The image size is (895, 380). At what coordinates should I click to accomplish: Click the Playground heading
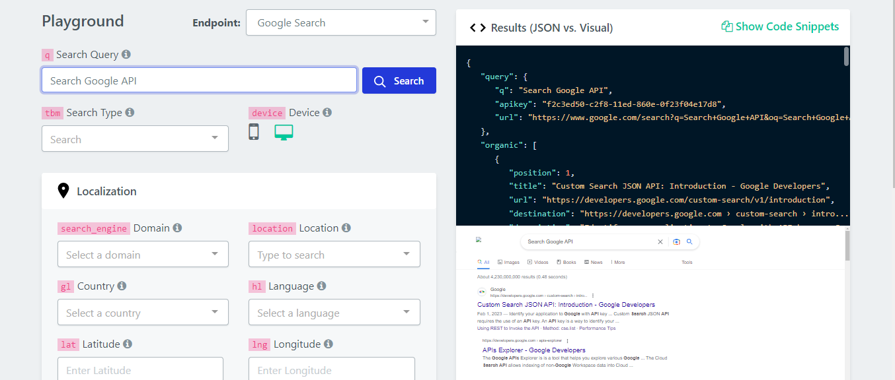tap(83, 21)
